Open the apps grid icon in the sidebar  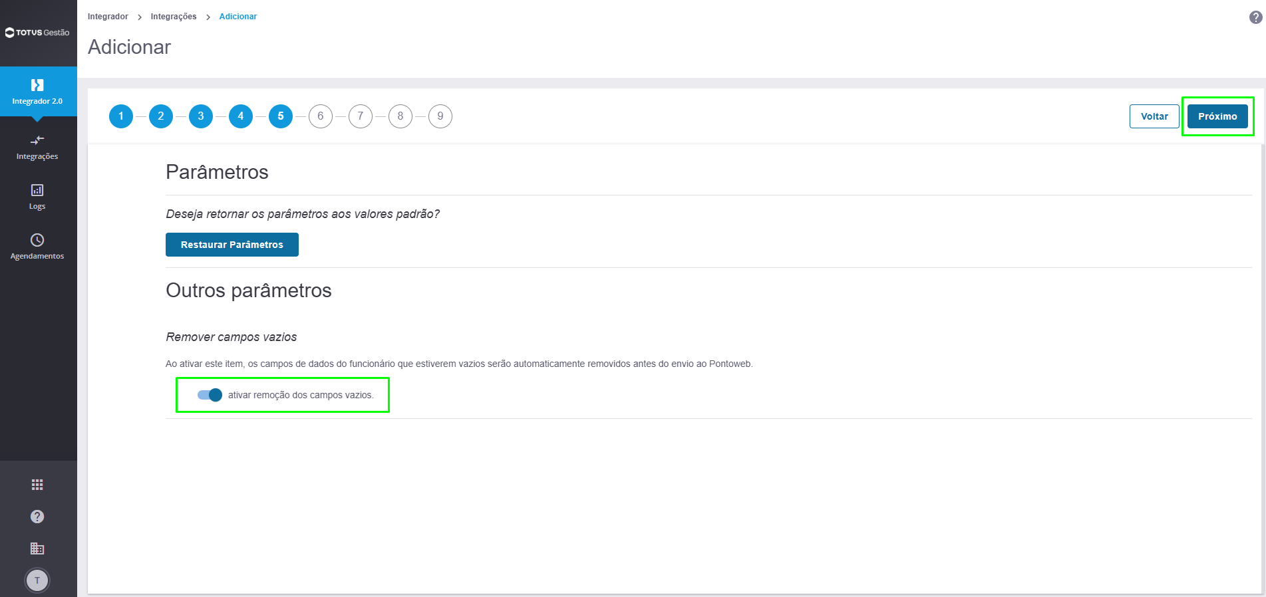point(37,485)
